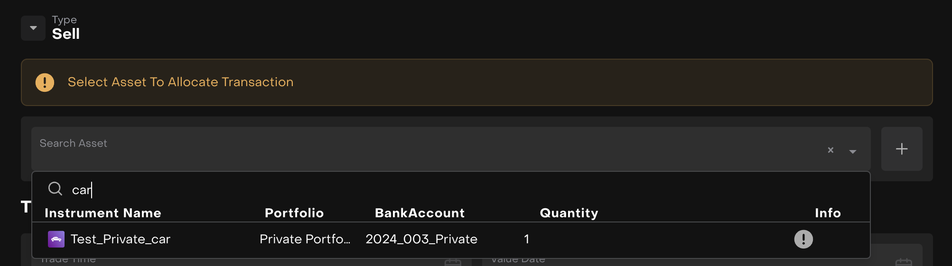Image resolution: width=952 pixels, height=266 pixels.
Task: Click the Private Portfolio cell in the result row
Action: 305,239
